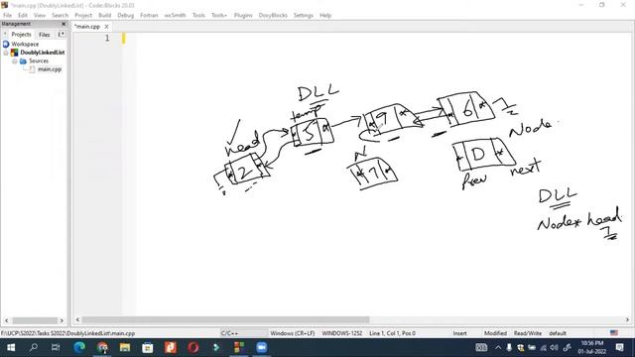Open PowerPoint from the taskbar
This screenshot has height=357, width=635.
[170, 347]
